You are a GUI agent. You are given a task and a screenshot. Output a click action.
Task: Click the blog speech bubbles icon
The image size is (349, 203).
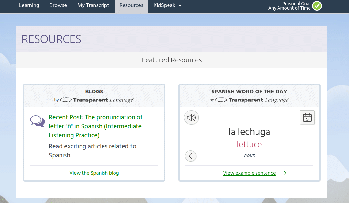pos(38,121)
